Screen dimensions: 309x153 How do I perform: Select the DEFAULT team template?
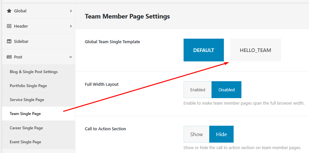[203, 50]
